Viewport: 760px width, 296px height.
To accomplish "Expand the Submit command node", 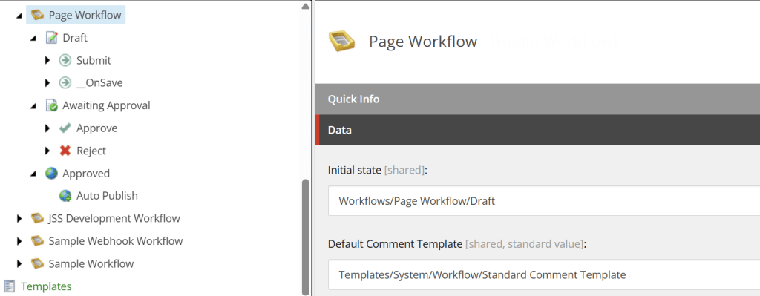I will click(47, 60).
